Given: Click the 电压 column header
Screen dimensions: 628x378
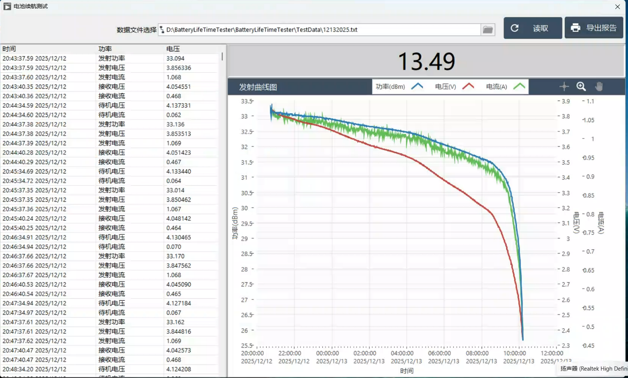Looking at the screenshot, I should pyautogui.click(x=173, y=49).
